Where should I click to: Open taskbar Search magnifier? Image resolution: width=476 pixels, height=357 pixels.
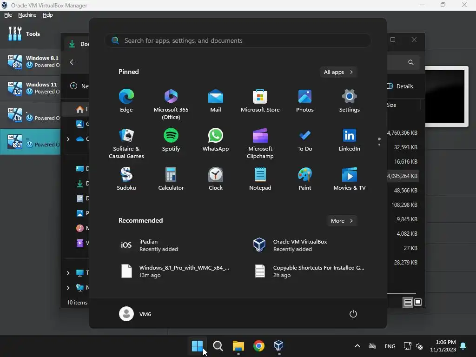point(218,346)
